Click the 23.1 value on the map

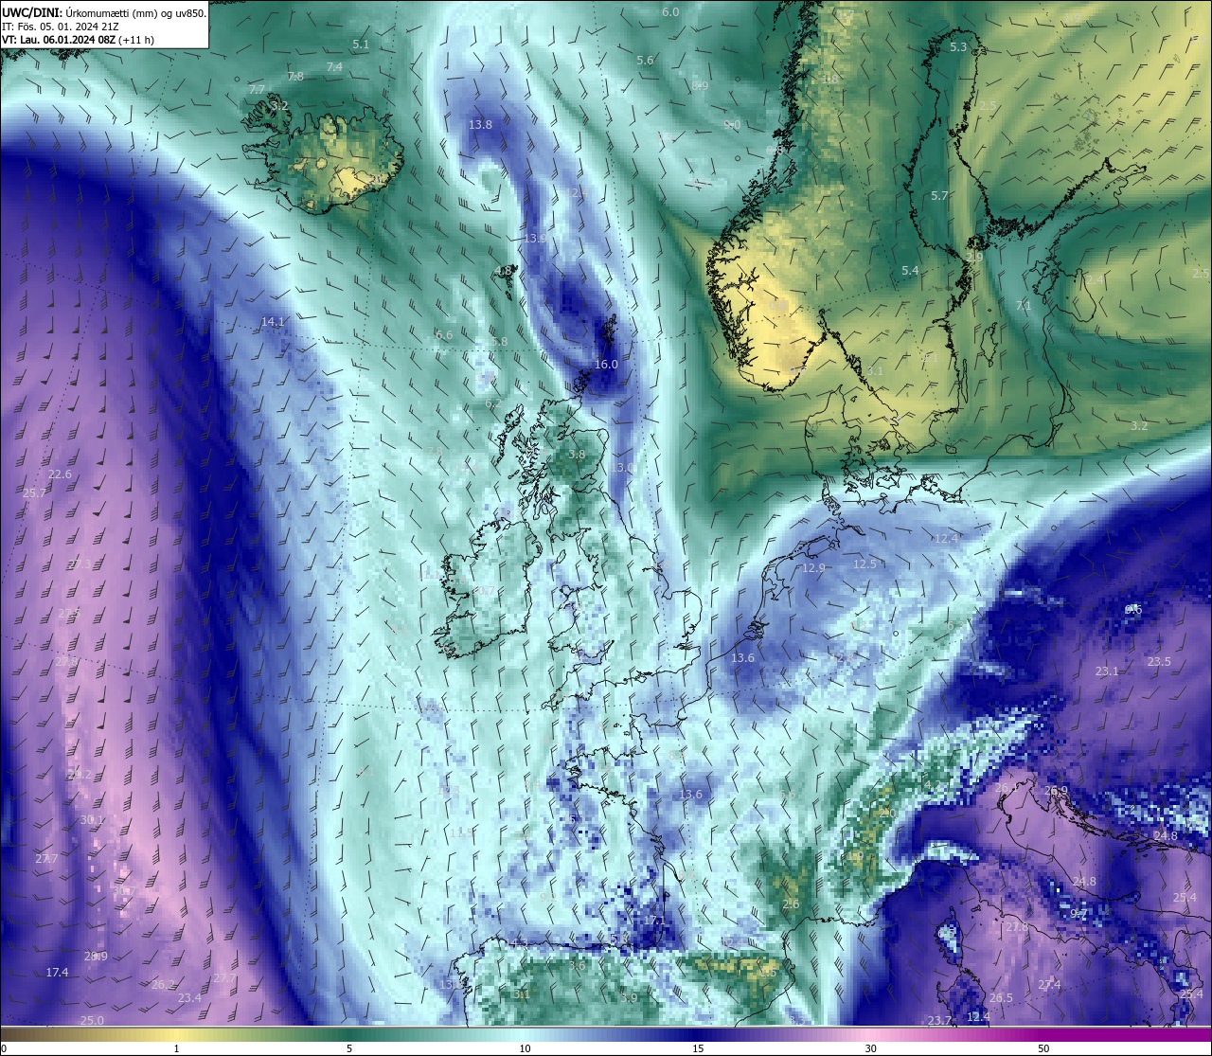click(1107, 671)
